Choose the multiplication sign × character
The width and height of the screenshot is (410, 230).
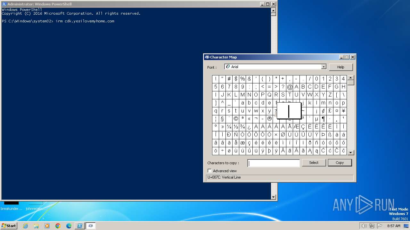point(276,135)
